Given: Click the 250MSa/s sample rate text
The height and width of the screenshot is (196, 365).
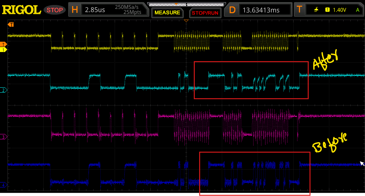Looking at the screenshot, I should [x=127, y=7].
